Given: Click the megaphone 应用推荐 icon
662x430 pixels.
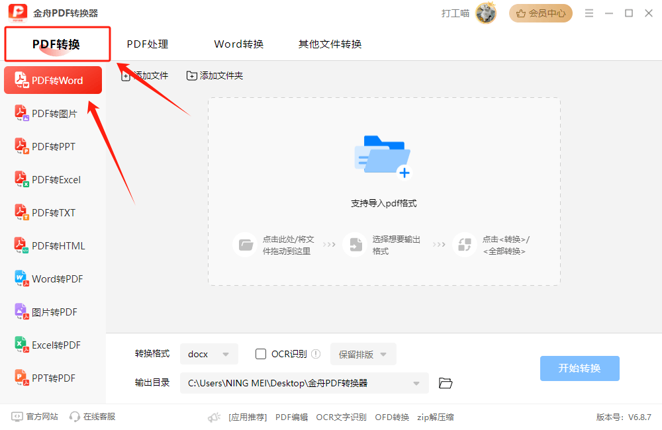Looking at the screenshot, I should pos(214,417).
